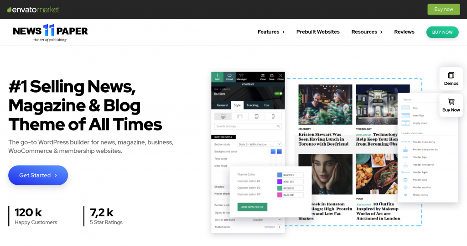Click the Custom color #2 green swatch

pyautogui.click(x=280, y=188)
